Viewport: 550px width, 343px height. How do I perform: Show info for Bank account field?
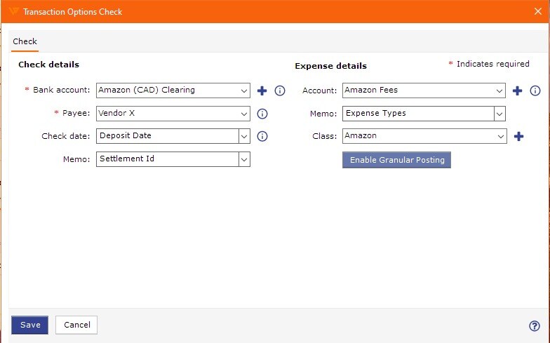pos(279,91)
